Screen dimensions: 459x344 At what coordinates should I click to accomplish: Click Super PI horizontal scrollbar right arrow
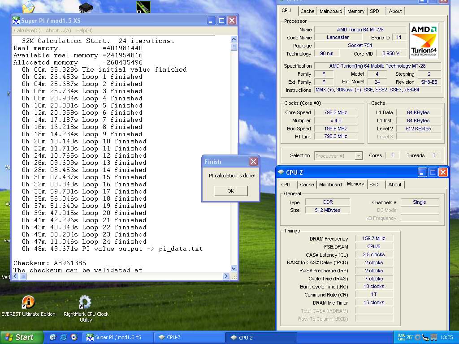226,276
